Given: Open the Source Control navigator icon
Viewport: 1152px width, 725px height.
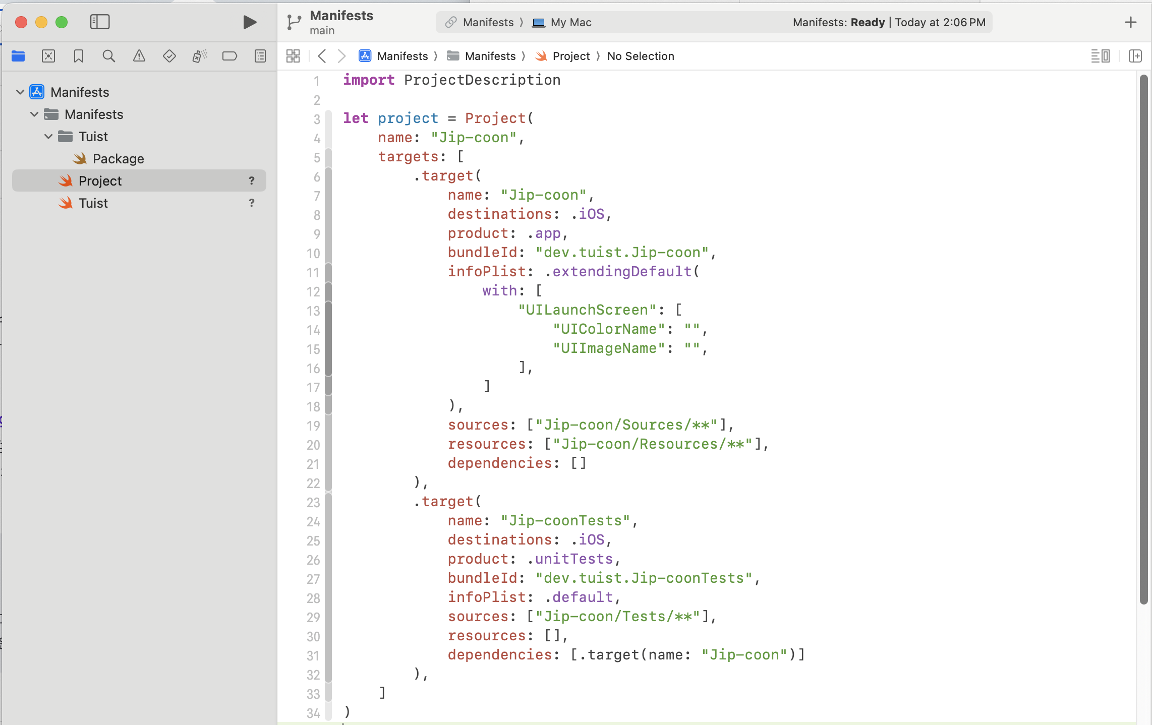Looking at the screenshot, I should tap(48, 56).
